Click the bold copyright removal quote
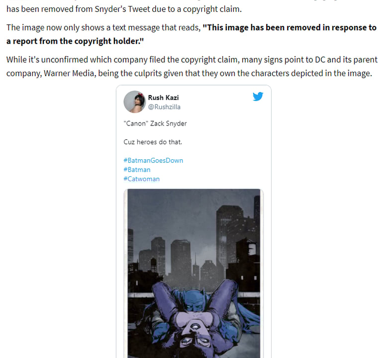This screenshot has width=382, height=358. pos(191,34)
